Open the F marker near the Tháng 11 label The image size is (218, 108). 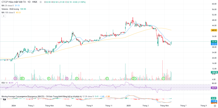(107, 79)
